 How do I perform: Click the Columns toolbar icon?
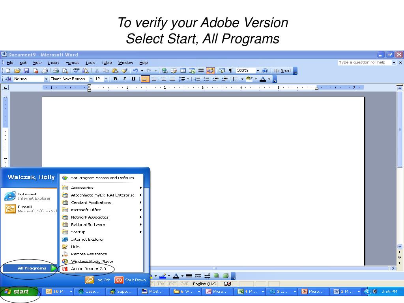[201, 71]
